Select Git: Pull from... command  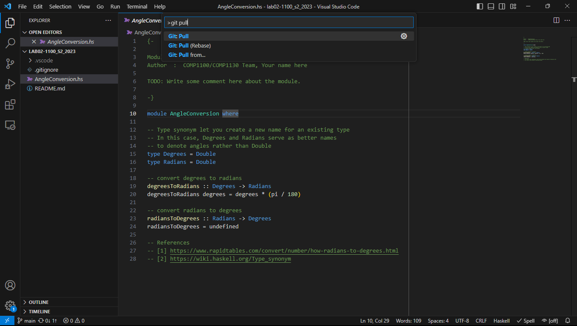coord(289,55)
